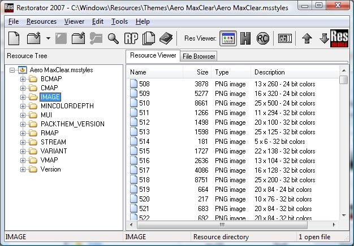This screenshot has height=246, width=354.
Task: Open the Viewer menu
Action: point(74,21)
